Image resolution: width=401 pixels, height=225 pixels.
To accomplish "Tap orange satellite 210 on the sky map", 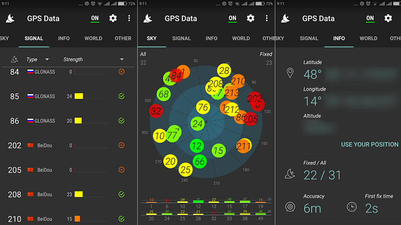I will [239, 81].
